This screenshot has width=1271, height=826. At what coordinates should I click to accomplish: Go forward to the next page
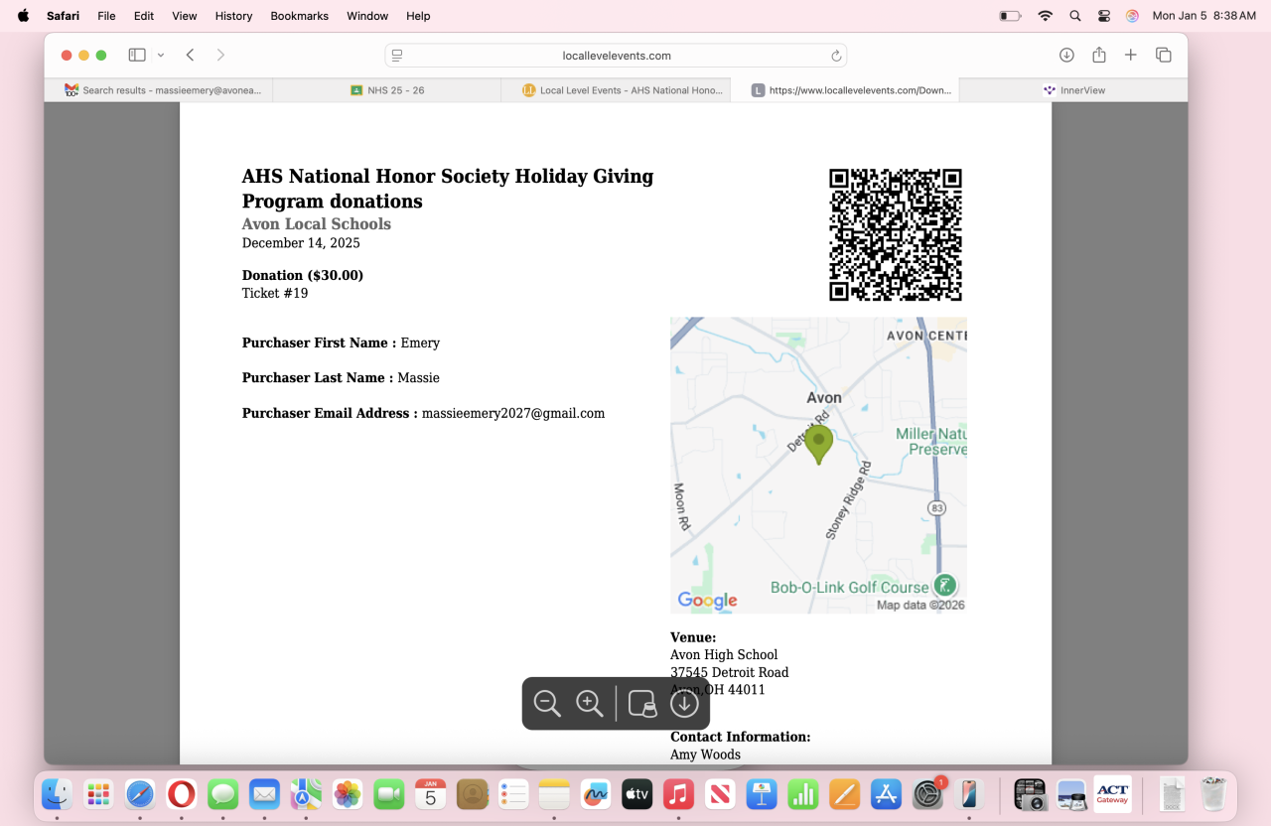(220, 56)
